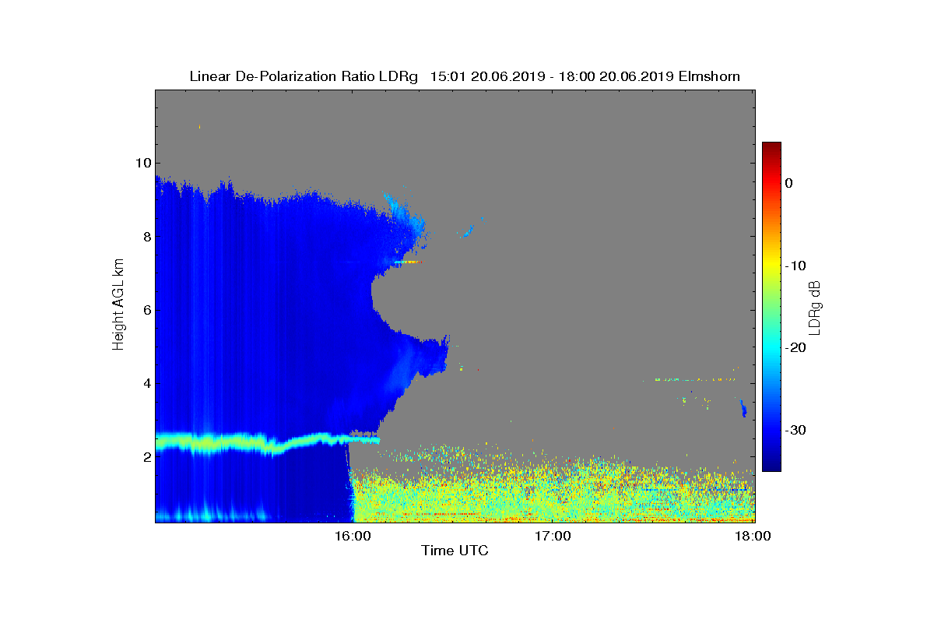Image resolution: width=934 pixels, height=623 pixels.
Task: Click the plot title text
Action: pyautogui.click(x=464, y=76)
